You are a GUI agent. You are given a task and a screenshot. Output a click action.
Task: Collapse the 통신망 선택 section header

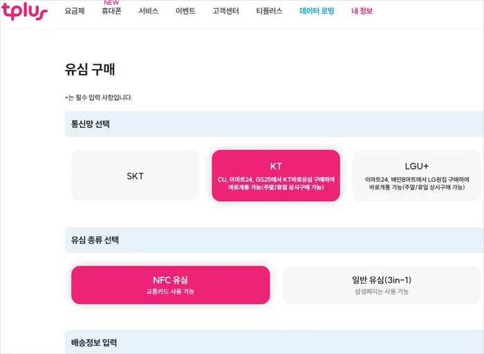click(274, 124)
